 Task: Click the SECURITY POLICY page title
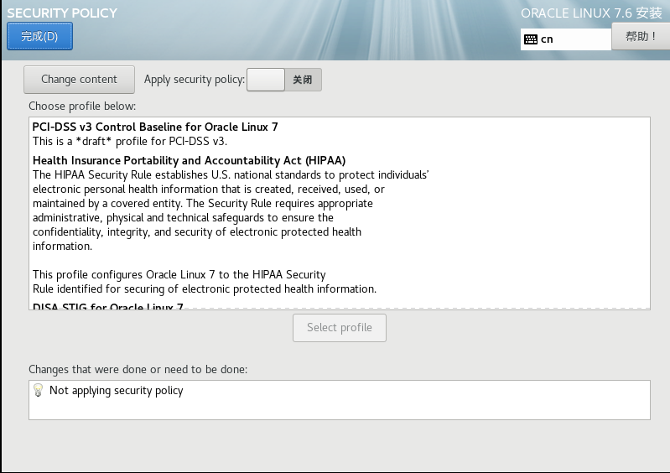tap(62, 13)
